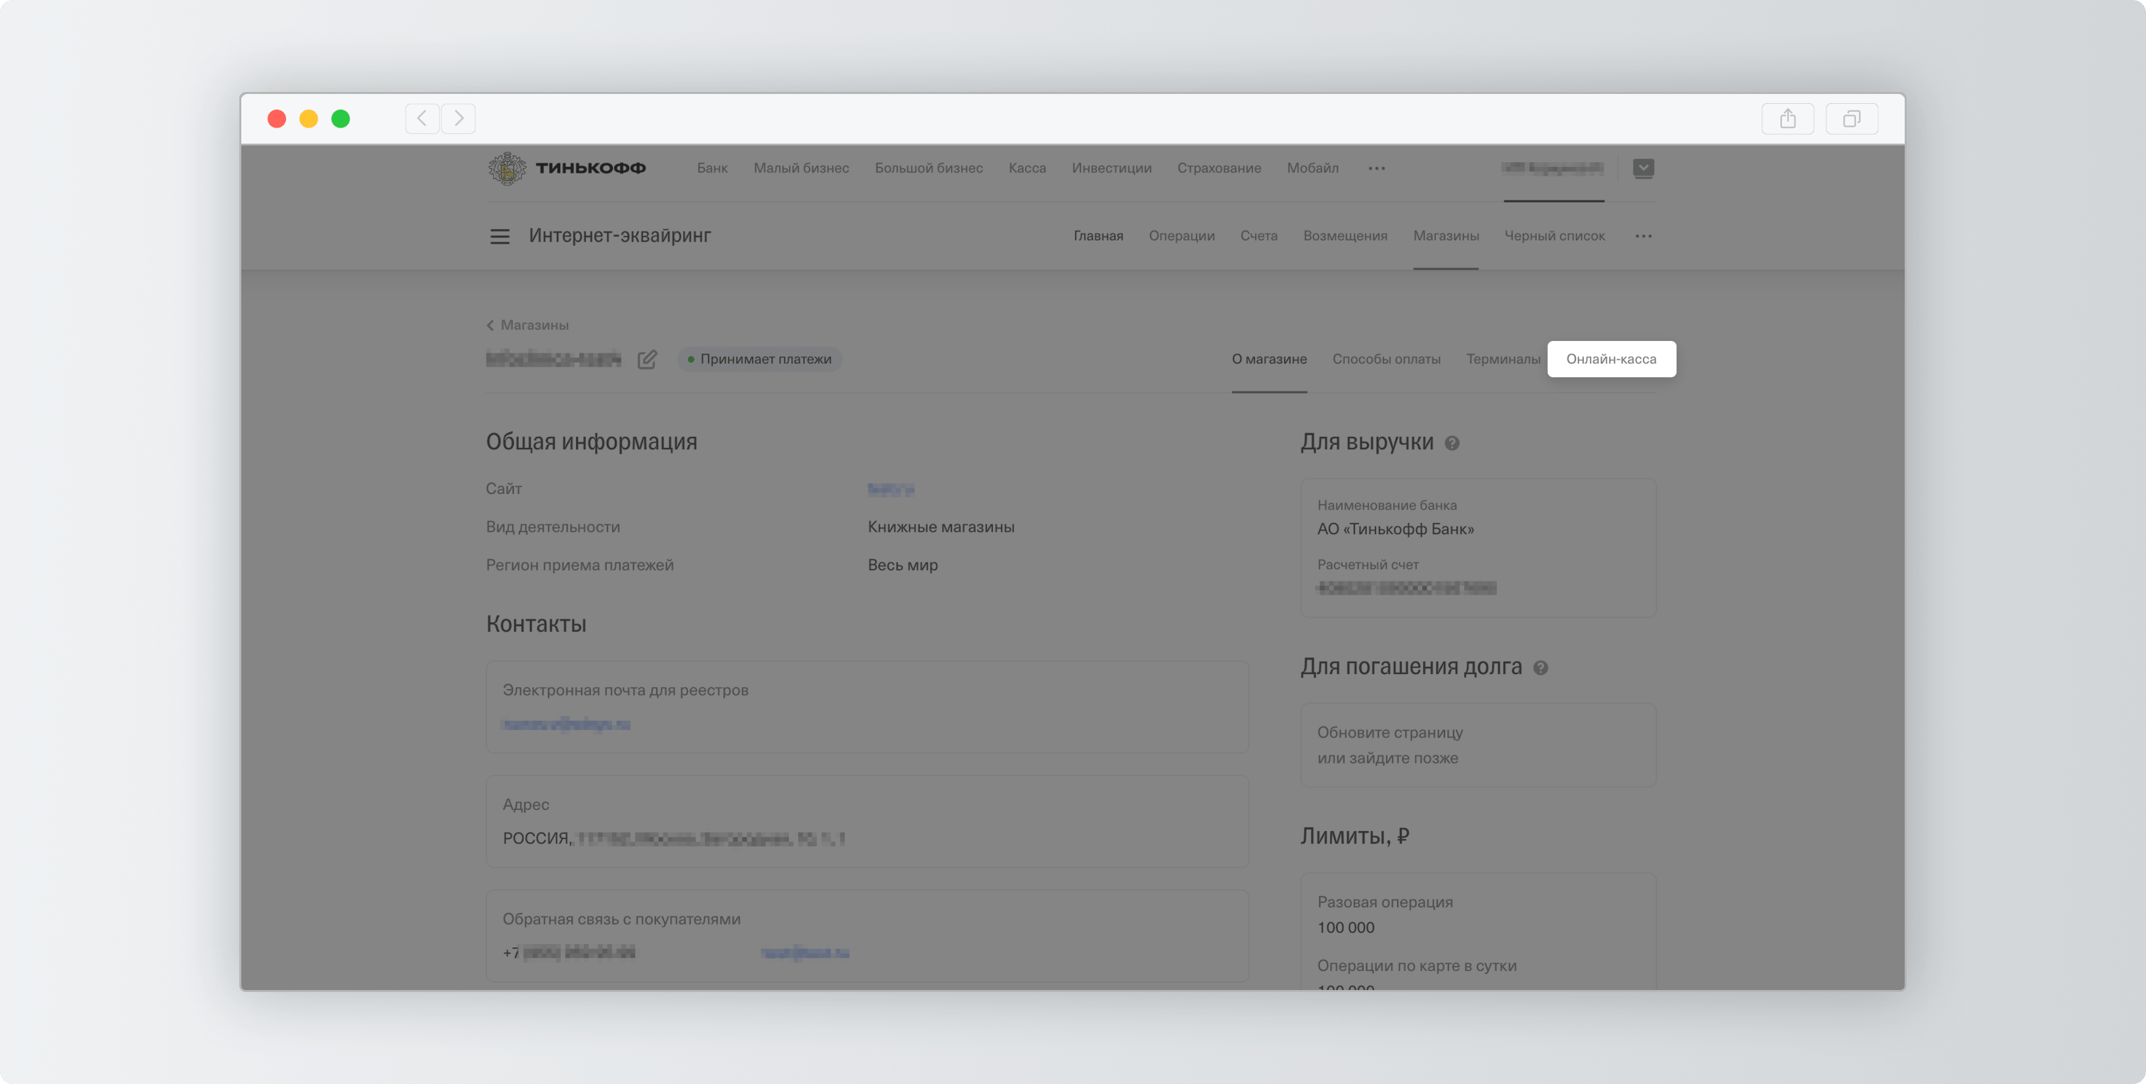This screenshot has height=1084, width=2146.
Task: Click the Книжные магазины value
Action: (x=941, y=527)
